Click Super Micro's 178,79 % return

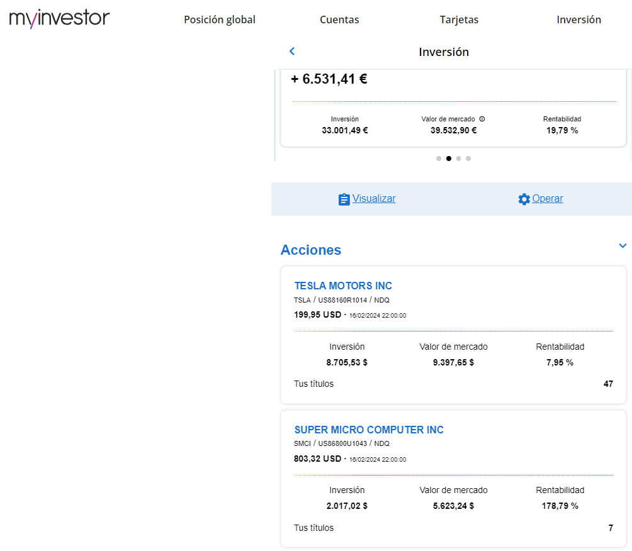[560, 506]
